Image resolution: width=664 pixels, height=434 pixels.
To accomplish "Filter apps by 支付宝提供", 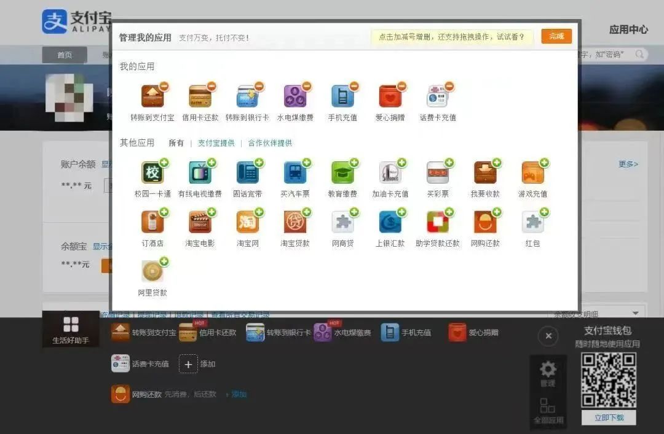I will pyautogui.click(x=216, y=143).
